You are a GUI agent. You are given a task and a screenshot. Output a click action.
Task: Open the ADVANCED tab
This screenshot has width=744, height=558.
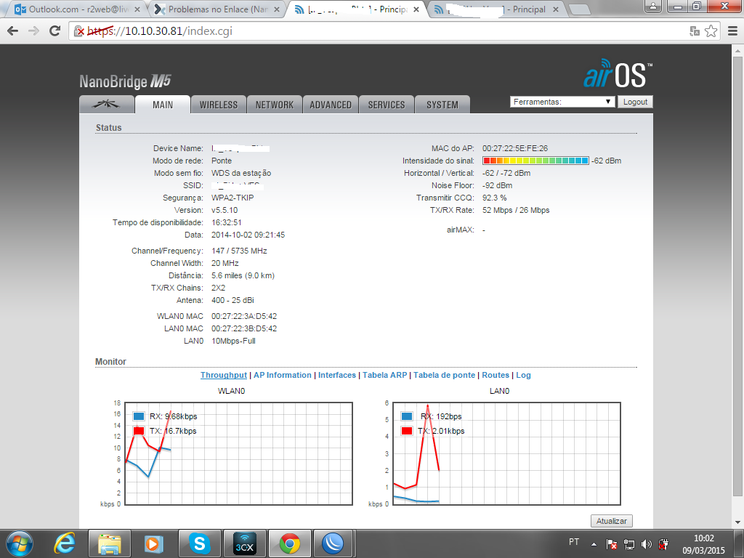(331, 105)
